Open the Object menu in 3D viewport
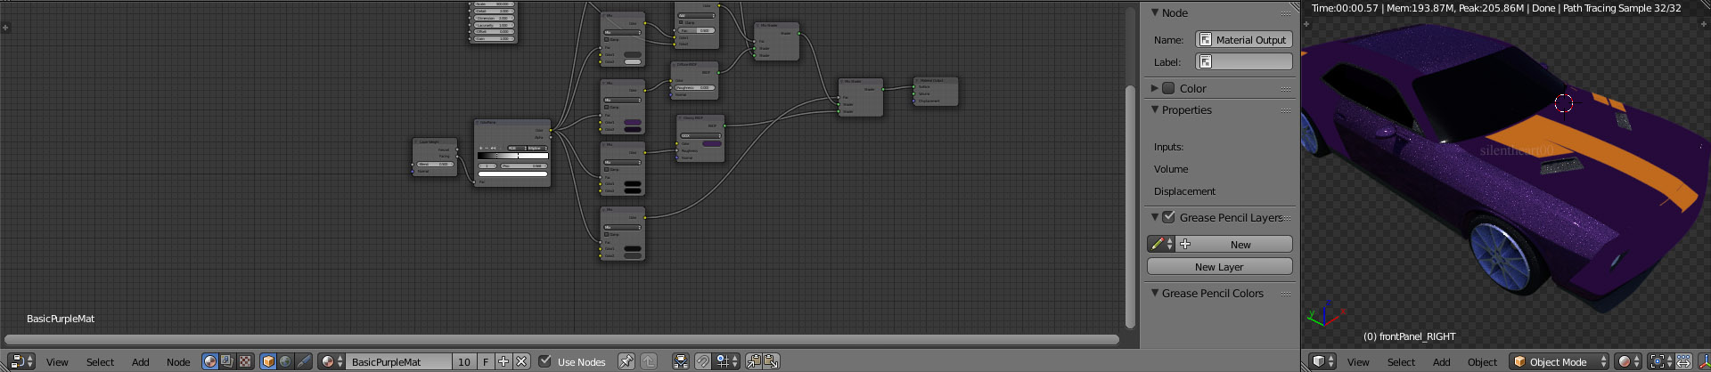The image size is (1711, 372). point(1482,362)
